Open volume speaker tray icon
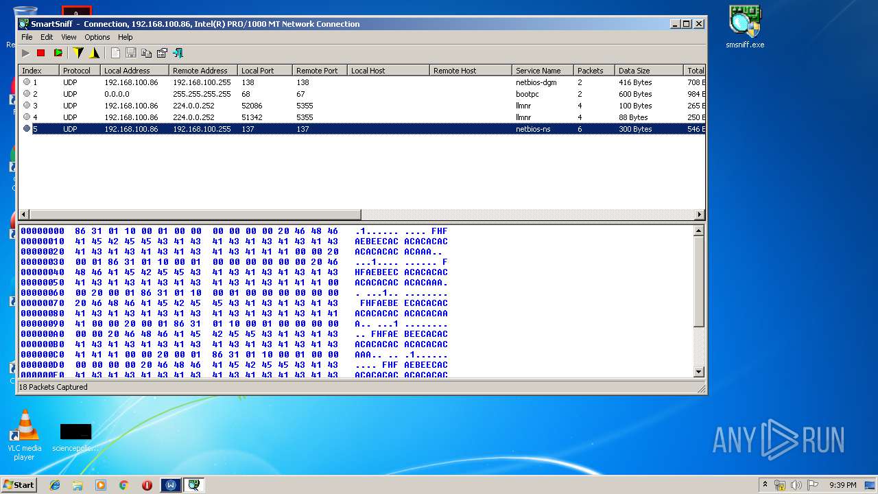878x494 pixels. click(x=796, y=485)
